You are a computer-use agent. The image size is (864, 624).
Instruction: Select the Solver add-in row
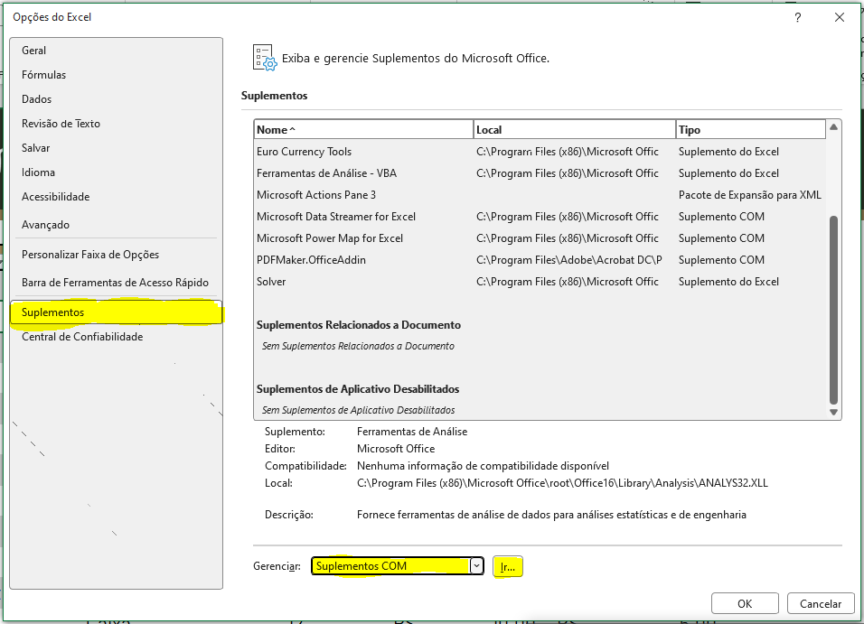(540, 282)
